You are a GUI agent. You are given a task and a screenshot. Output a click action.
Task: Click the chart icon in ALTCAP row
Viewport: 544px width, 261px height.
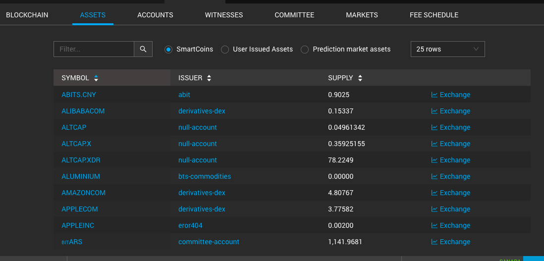coord(434,127)
